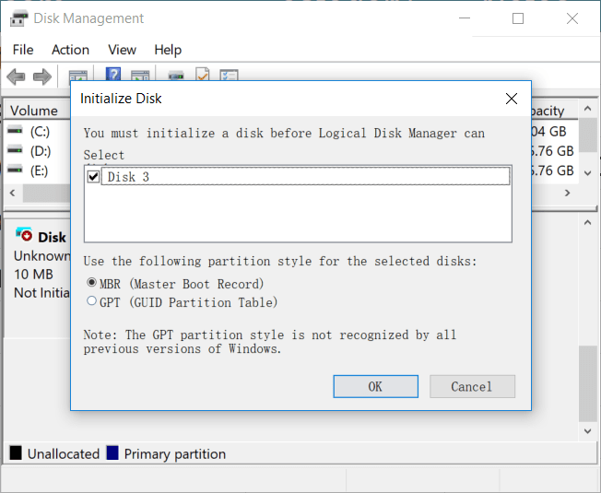Click the document checkmark toolbar icon
The image size is (601, 493).
tap(203, 74)
